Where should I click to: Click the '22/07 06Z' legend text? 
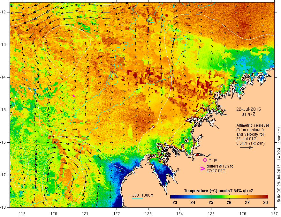[x=216, y=171]
